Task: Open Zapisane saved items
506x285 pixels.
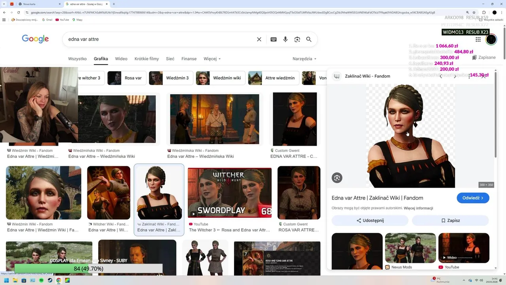Action: tap(484, 57)
